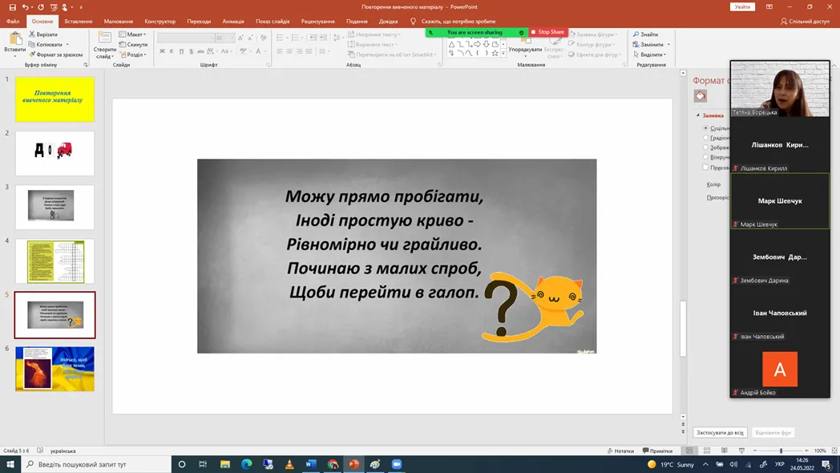Open Reading view from status bar
Image resolution: width=840 pixels, height=473 pixels.
point(725,451)
